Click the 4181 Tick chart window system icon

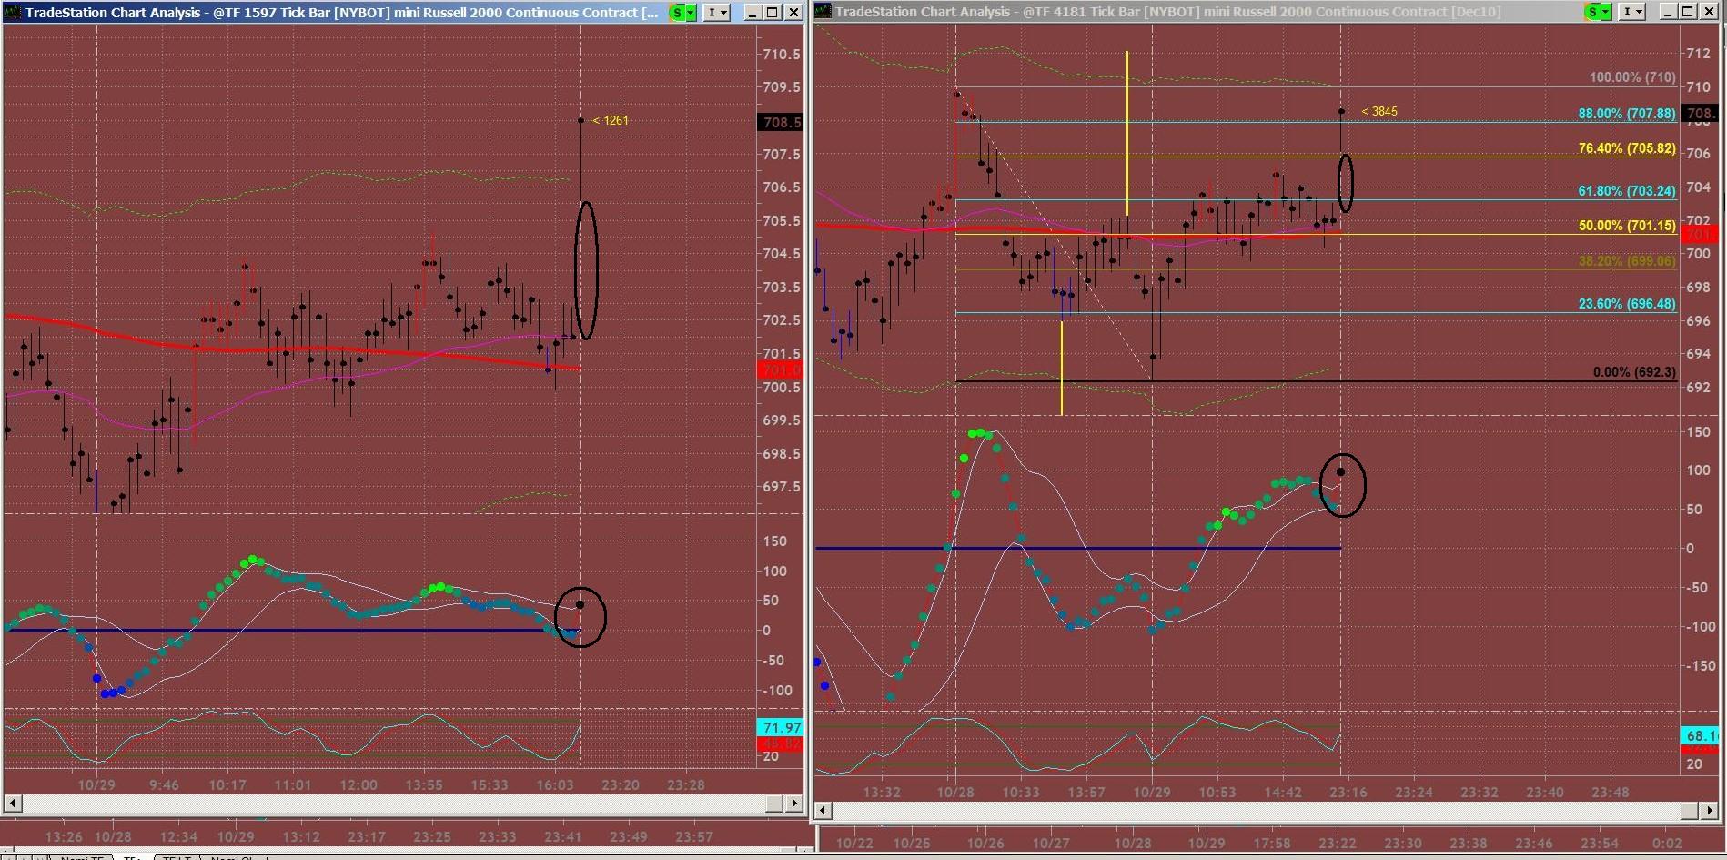pos(823,12)
